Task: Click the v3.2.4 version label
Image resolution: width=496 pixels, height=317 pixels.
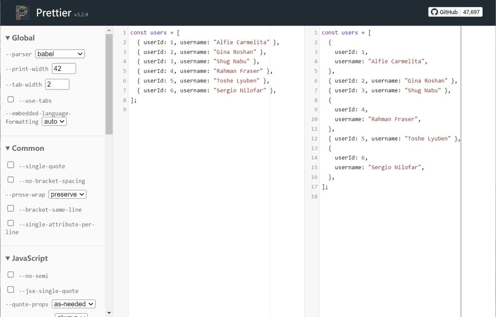Action: click(x=81, y=14)
